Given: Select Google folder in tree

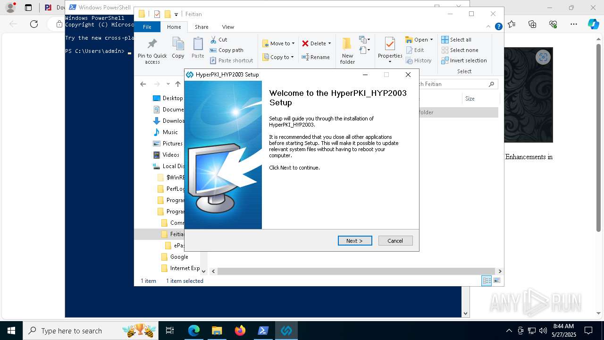Looking at the screenshot, I should click(175, 257).
